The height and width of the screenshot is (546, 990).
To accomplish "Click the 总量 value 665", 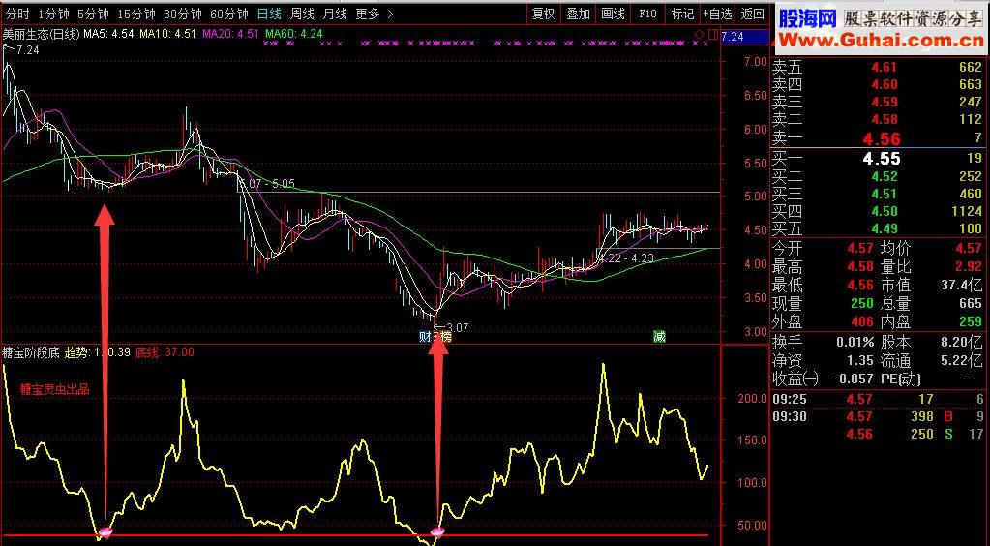I will (x=971, y=303).
